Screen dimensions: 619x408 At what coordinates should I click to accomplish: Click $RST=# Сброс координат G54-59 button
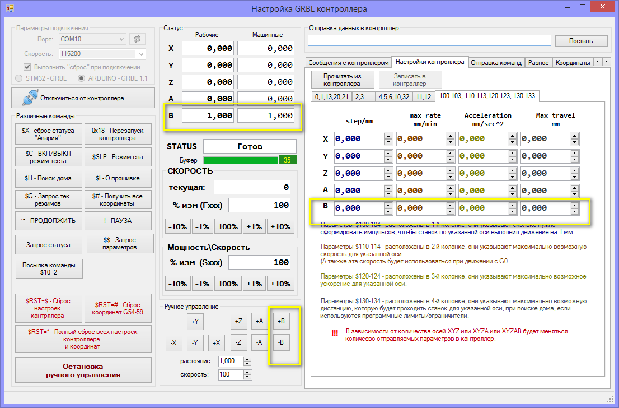click(118, 308)
